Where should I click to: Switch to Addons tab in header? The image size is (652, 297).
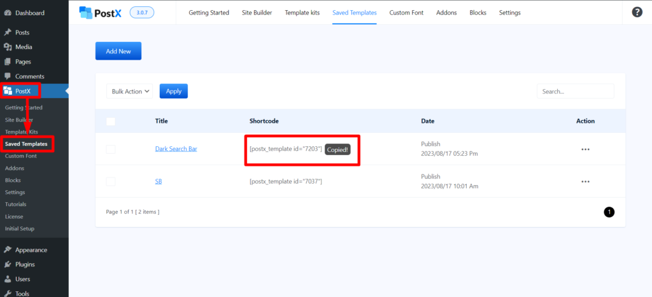click(x=446, y=13)
